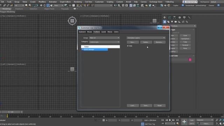The height and width of the screenshot is (126, 224).
Task: Click the pink object color swatch
Action: point(190,60)
